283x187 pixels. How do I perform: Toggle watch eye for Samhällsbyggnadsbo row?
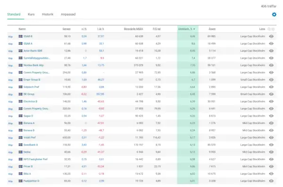coord(271,58)
